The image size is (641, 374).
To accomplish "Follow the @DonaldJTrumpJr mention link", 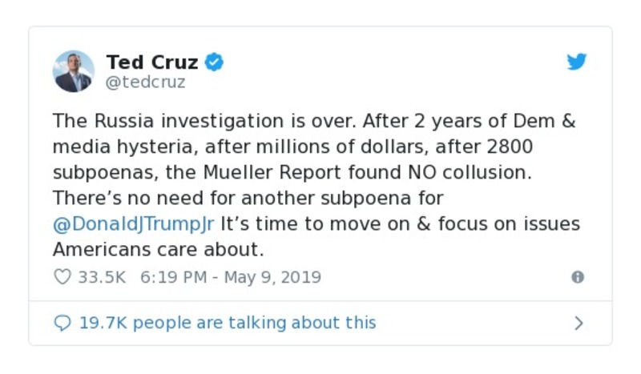I will coord(134,223).
